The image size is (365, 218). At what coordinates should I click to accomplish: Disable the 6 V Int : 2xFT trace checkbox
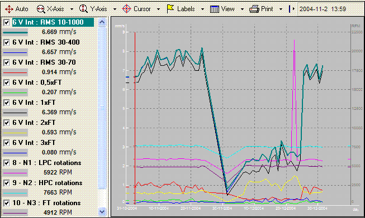[7, 123]
